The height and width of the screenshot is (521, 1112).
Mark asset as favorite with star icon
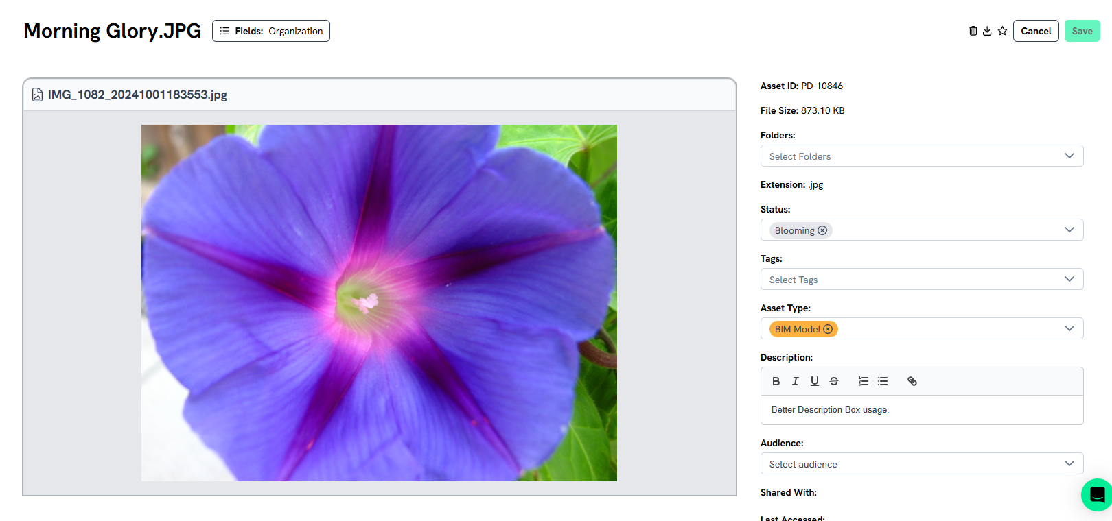click(1002, 31)
